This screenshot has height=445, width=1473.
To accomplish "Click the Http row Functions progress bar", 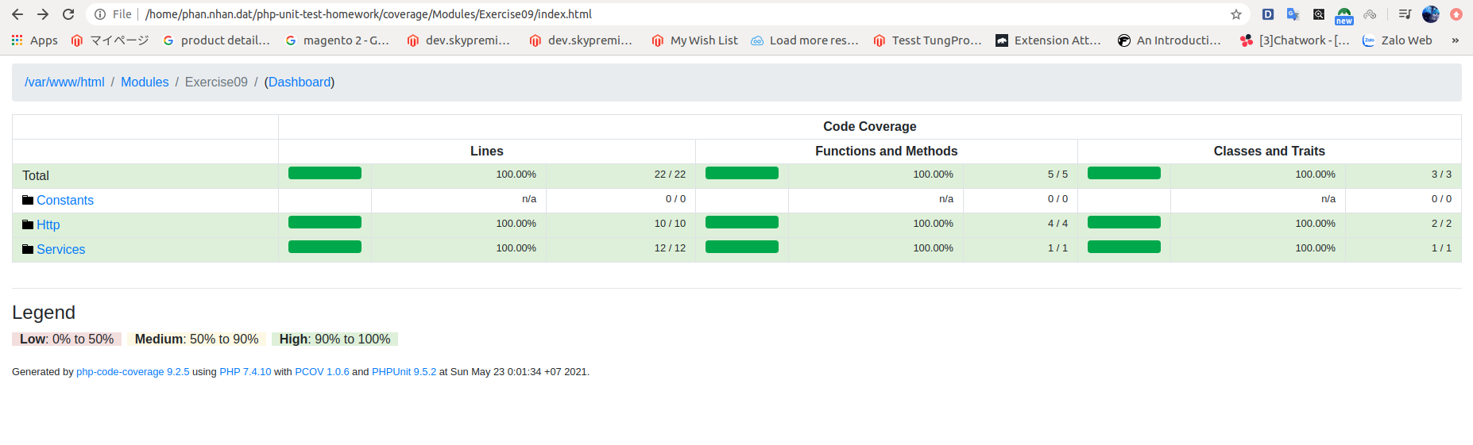I will (742, 222).
